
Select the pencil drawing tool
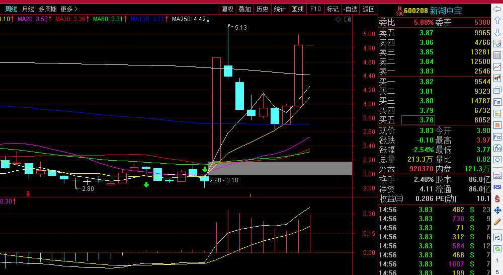tap(497, 222)
